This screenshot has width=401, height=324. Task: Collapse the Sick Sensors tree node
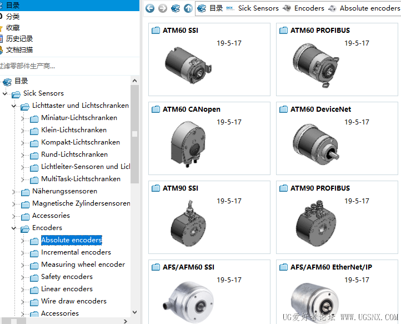pos(5,94)
